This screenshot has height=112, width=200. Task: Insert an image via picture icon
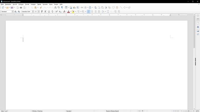point(71,7)
